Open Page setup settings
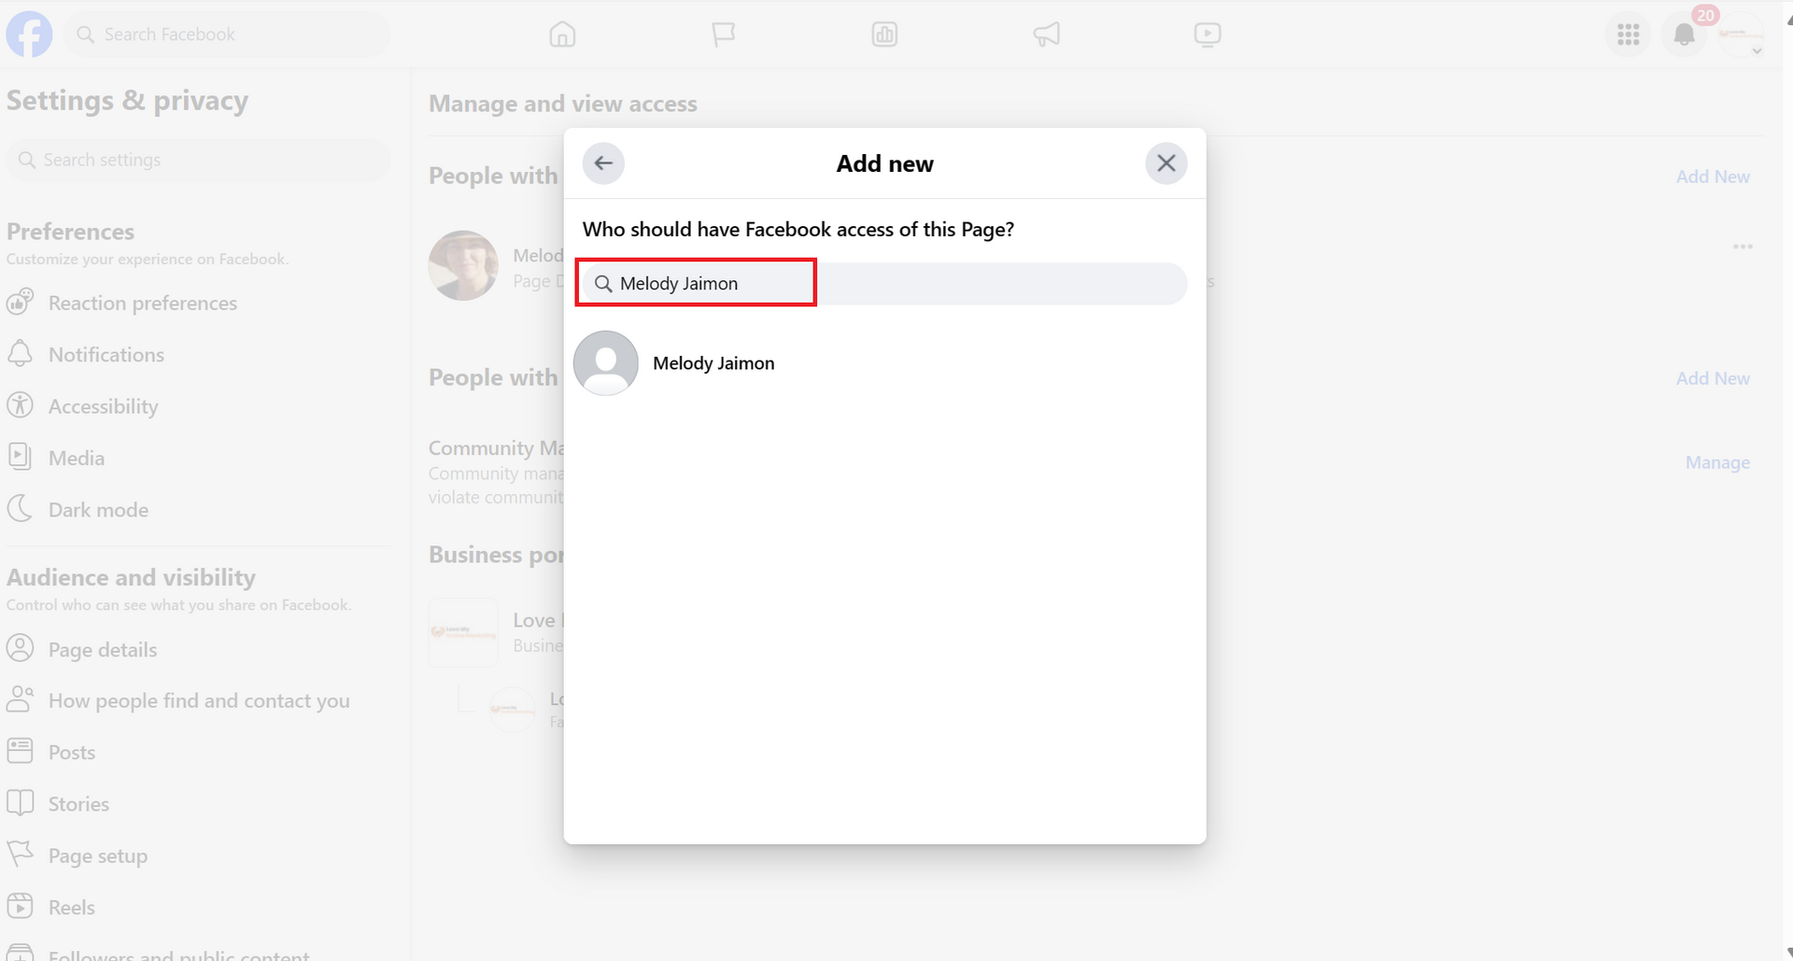The image size is (1793, 961). pos(98,856)
